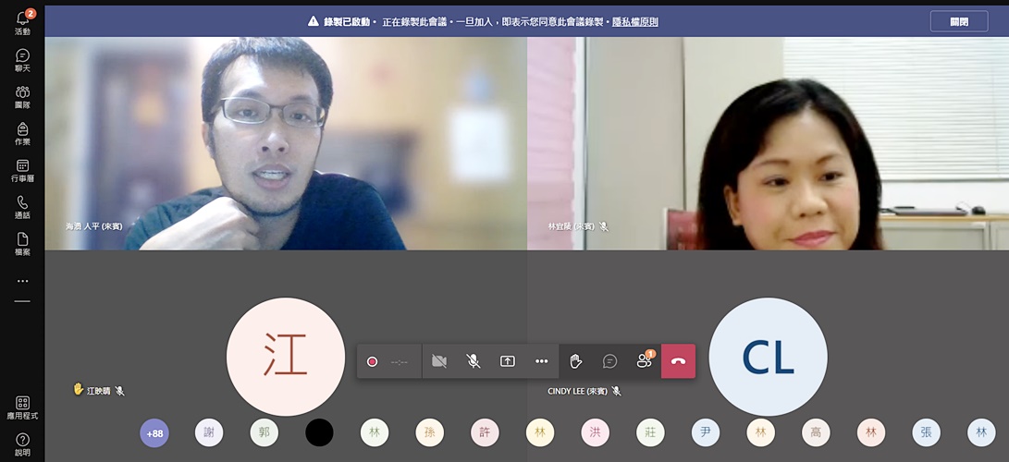Viewport: 1009px width, 462px height.
Task: Click the 關閉 button on recording banner
Action: [x=958, y=21]
